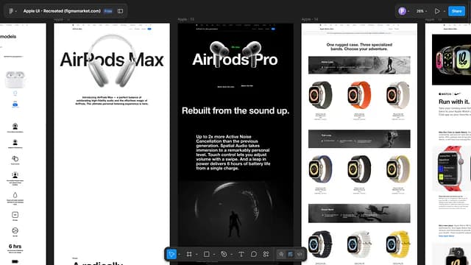Viewport: 471px width, 265px height.
Task: Select the Rectangle shape tool
Action: pyautogui.click(x=206, y=254)
